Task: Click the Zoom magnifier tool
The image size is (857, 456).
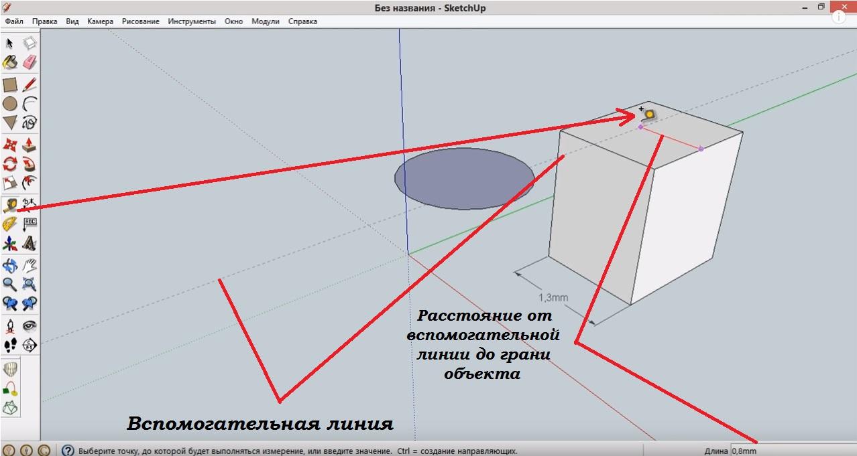Action: pos(10,285)
